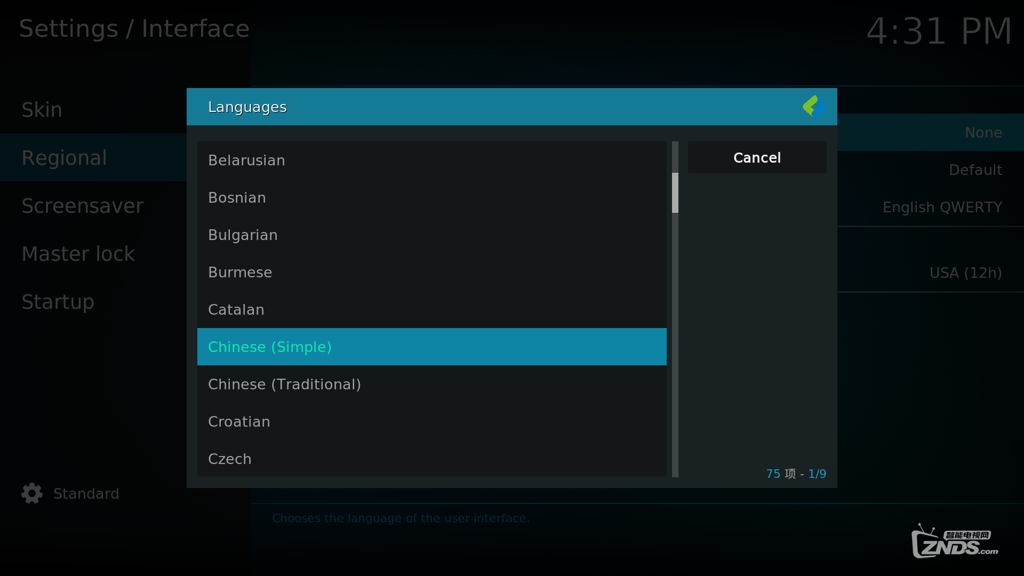This screenshot has width=1024, height=576.
Task: Open the Screensaver settings category
Action: pos(83,206)
